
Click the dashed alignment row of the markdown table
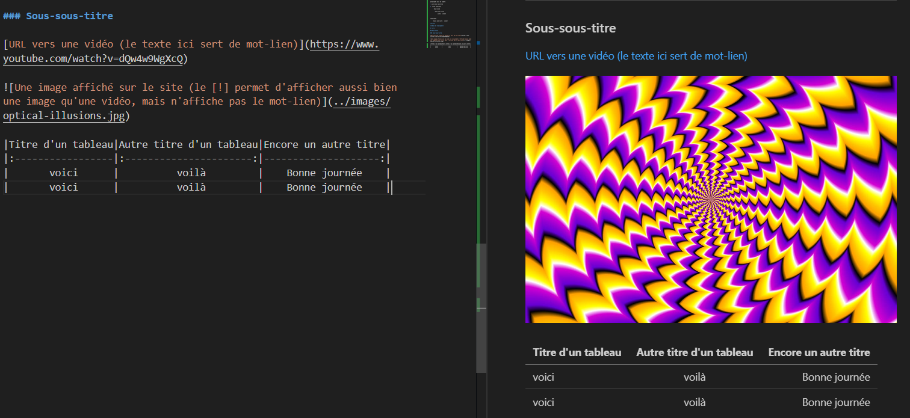[x=197, y=159]
